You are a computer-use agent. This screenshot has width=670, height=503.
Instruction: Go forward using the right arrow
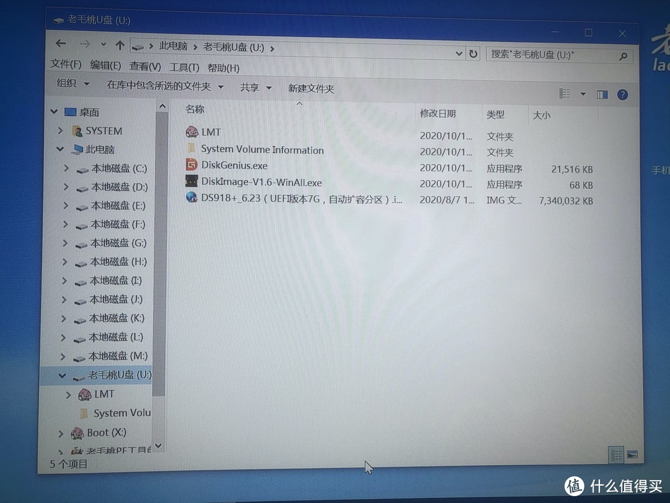(85, 43)
